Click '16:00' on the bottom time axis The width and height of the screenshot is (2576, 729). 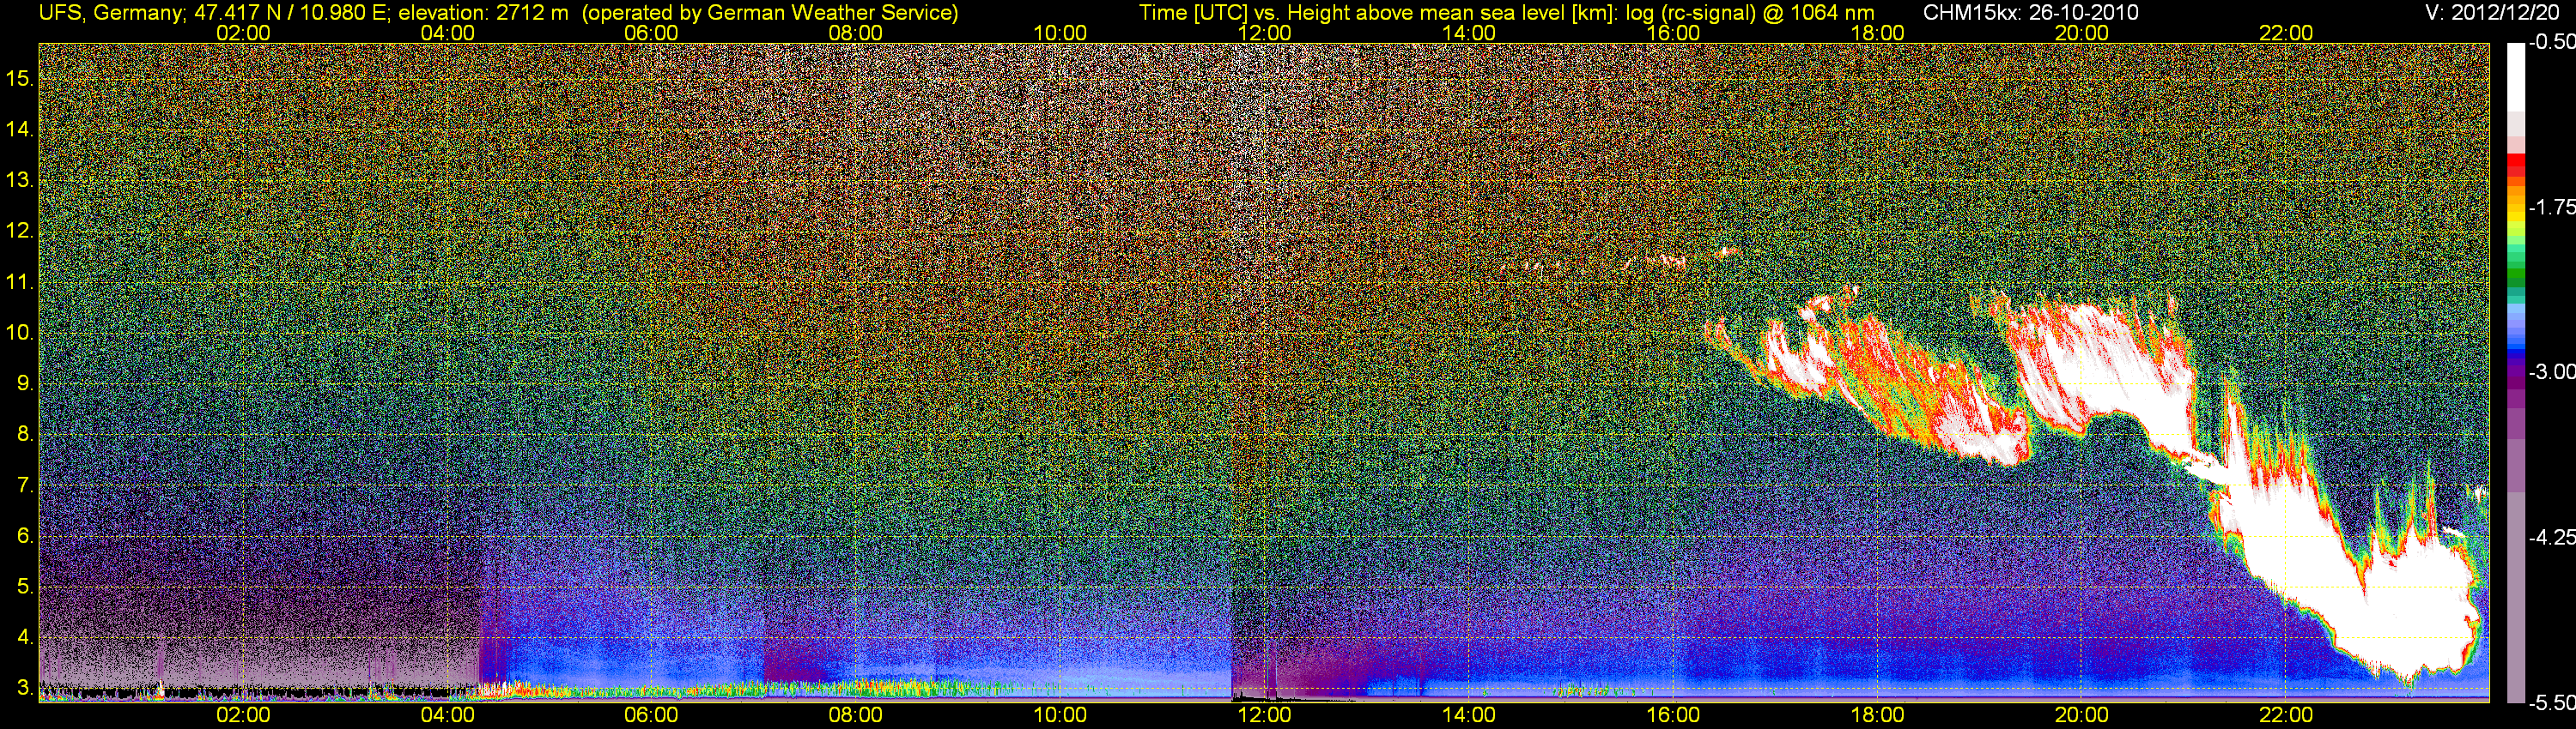click(1673, 715)
